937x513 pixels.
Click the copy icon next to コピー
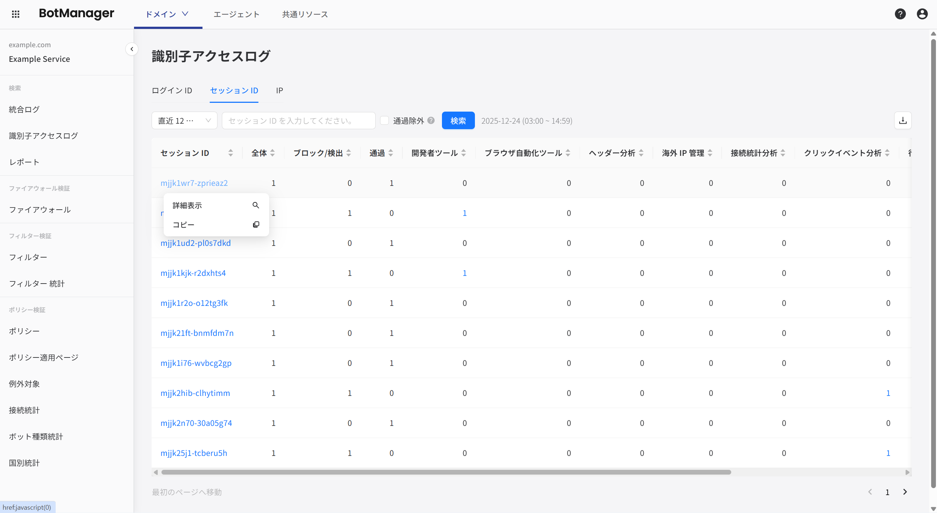(x=256, y=224)
